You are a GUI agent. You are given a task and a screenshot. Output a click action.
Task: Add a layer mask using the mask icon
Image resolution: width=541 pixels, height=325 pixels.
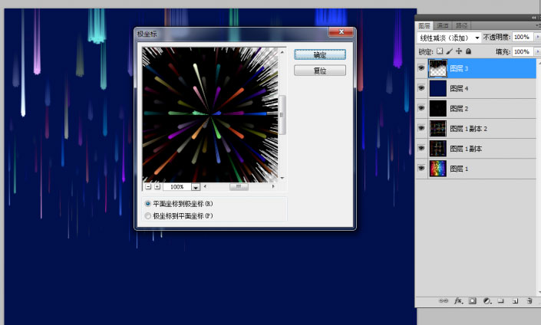[473, 301]
